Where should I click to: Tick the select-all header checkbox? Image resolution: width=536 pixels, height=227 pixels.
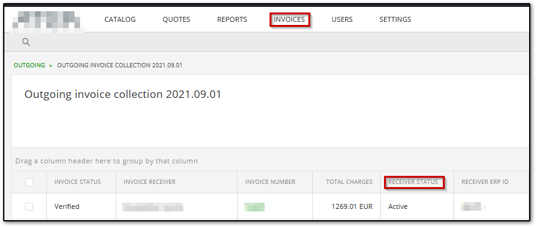[29, 182]
